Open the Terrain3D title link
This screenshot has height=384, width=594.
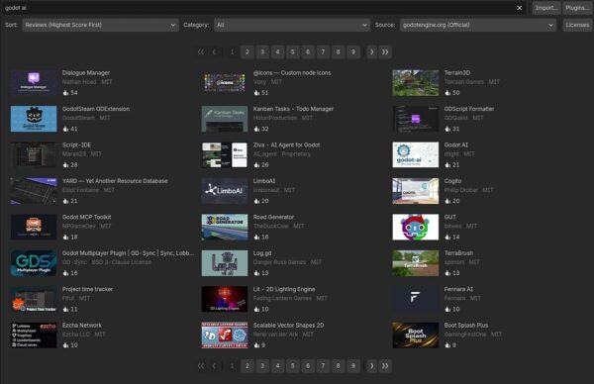[x=457, y=72]
